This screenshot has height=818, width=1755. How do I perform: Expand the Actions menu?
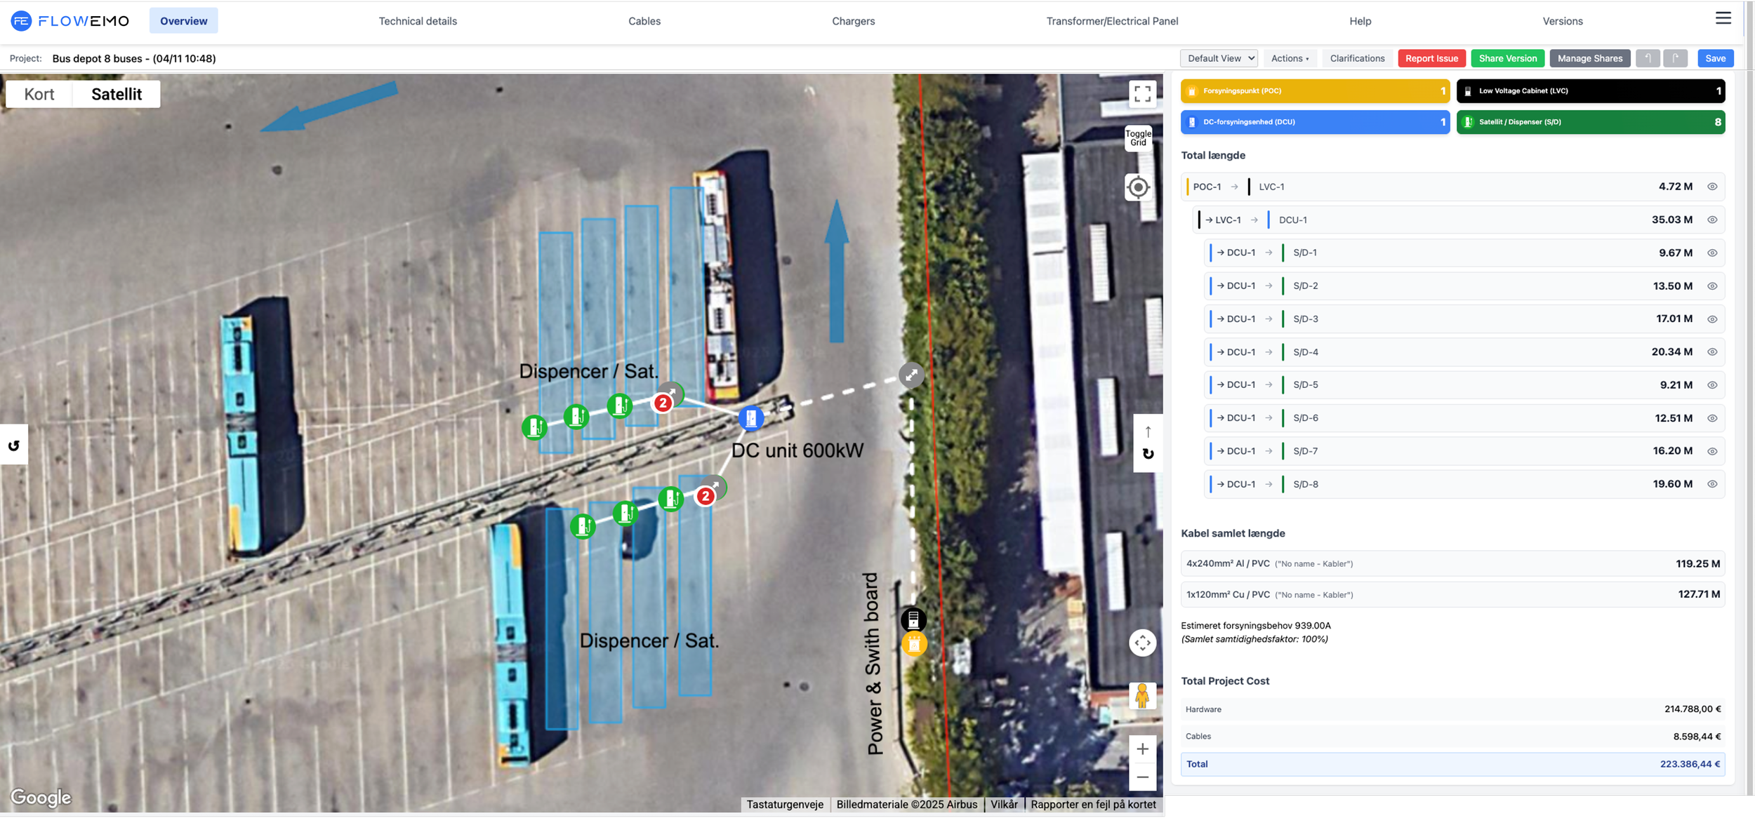1290,58
